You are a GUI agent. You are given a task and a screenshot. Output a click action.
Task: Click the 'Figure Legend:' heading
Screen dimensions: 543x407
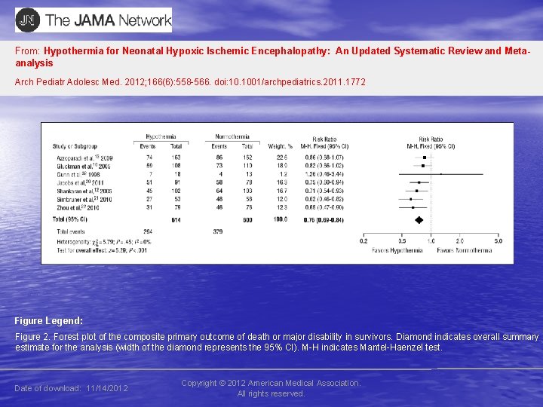coord(49,321)
